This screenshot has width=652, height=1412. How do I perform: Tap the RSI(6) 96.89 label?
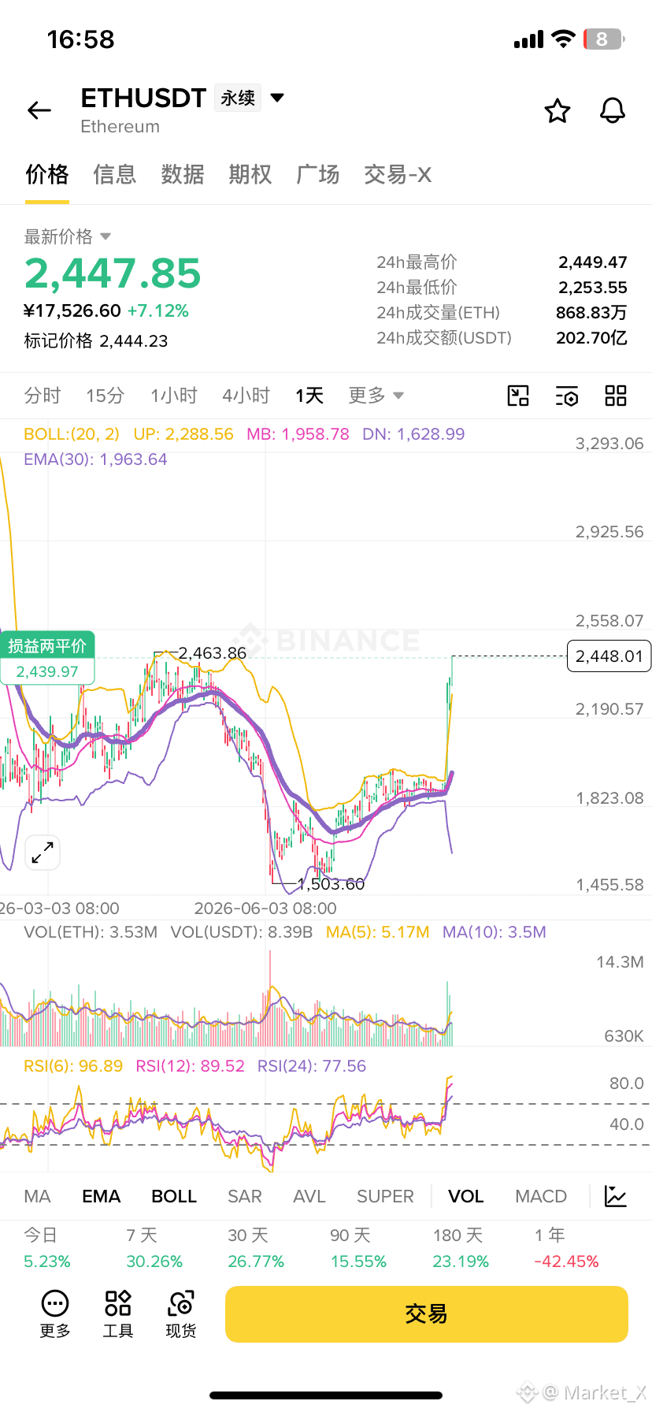(73, 1066)
